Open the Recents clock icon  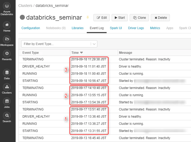(7, 54)
